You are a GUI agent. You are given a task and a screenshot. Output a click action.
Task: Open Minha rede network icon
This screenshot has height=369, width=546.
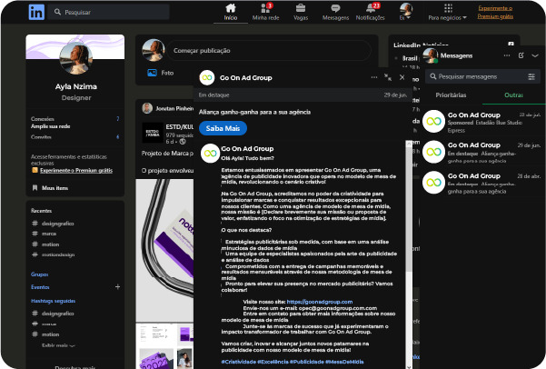[x=265, y=8]
